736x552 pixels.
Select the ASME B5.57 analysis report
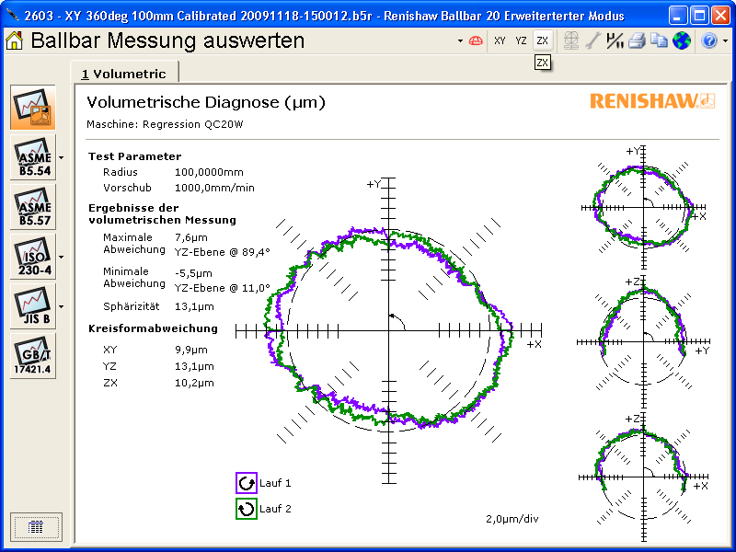pyautogui.click(x=33, y=207)
